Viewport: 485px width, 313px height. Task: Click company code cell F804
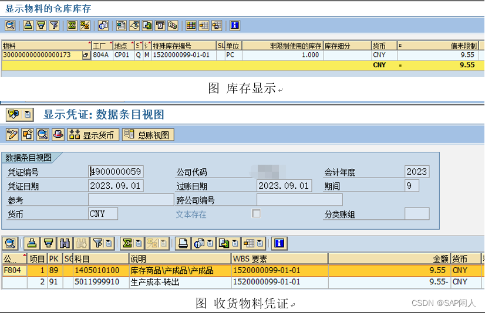(x=15, y=270)
